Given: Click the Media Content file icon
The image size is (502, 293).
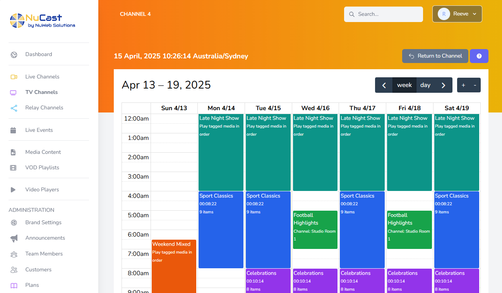Looking at the screenshot, I should point(14,152).
